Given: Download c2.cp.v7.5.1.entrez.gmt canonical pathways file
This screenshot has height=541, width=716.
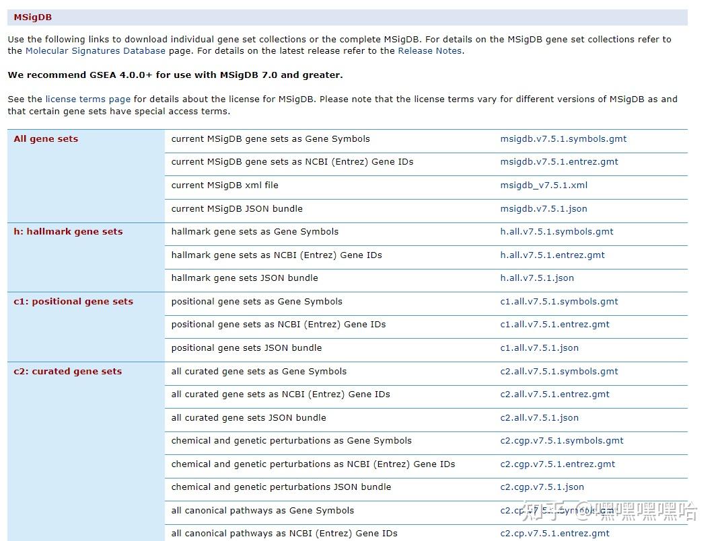Looking at the screenshot, I should (x=554, y=533).
